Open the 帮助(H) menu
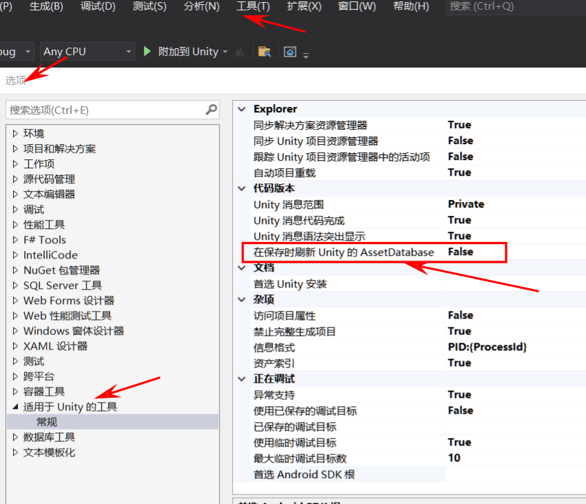 411,6
